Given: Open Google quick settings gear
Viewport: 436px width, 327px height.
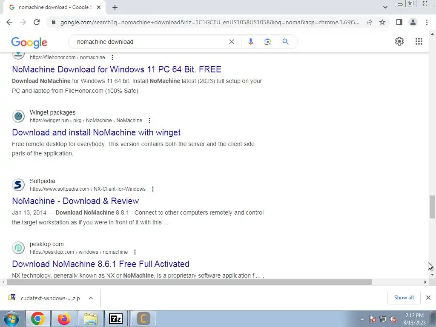Looking at the screenshot, I should 399,41.
